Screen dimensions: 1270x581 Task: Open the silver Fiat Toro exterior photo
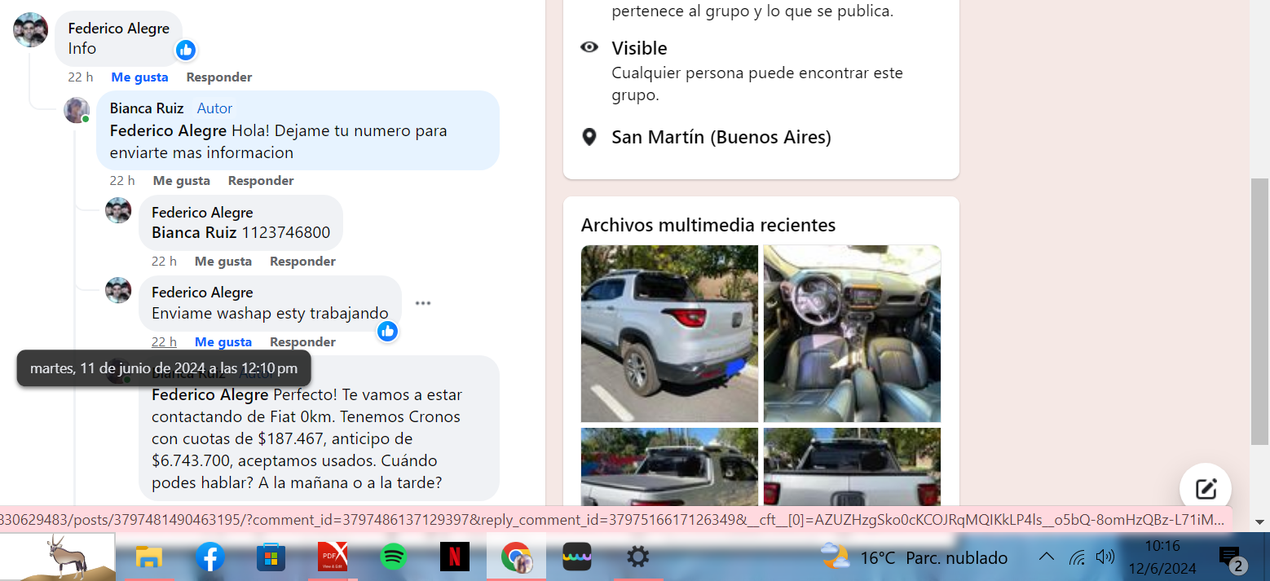669,333
